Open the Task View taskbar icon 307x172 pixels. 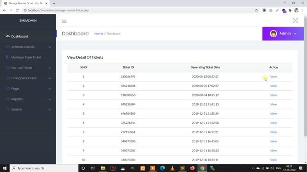point(93,168)
